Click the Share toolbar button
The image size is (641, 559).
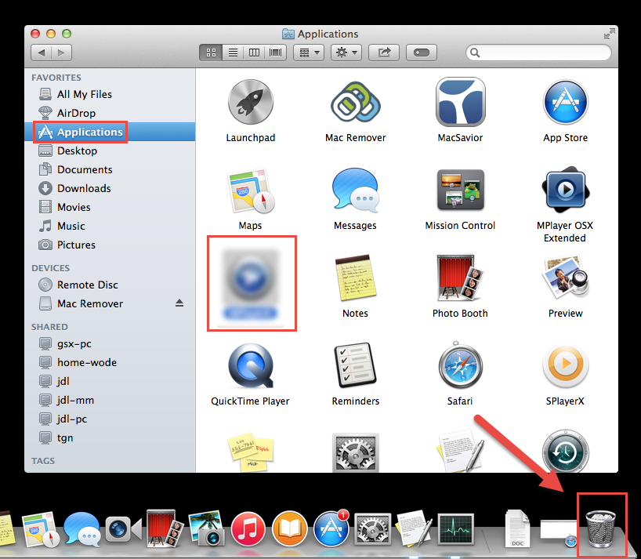(x=384, y=53)
